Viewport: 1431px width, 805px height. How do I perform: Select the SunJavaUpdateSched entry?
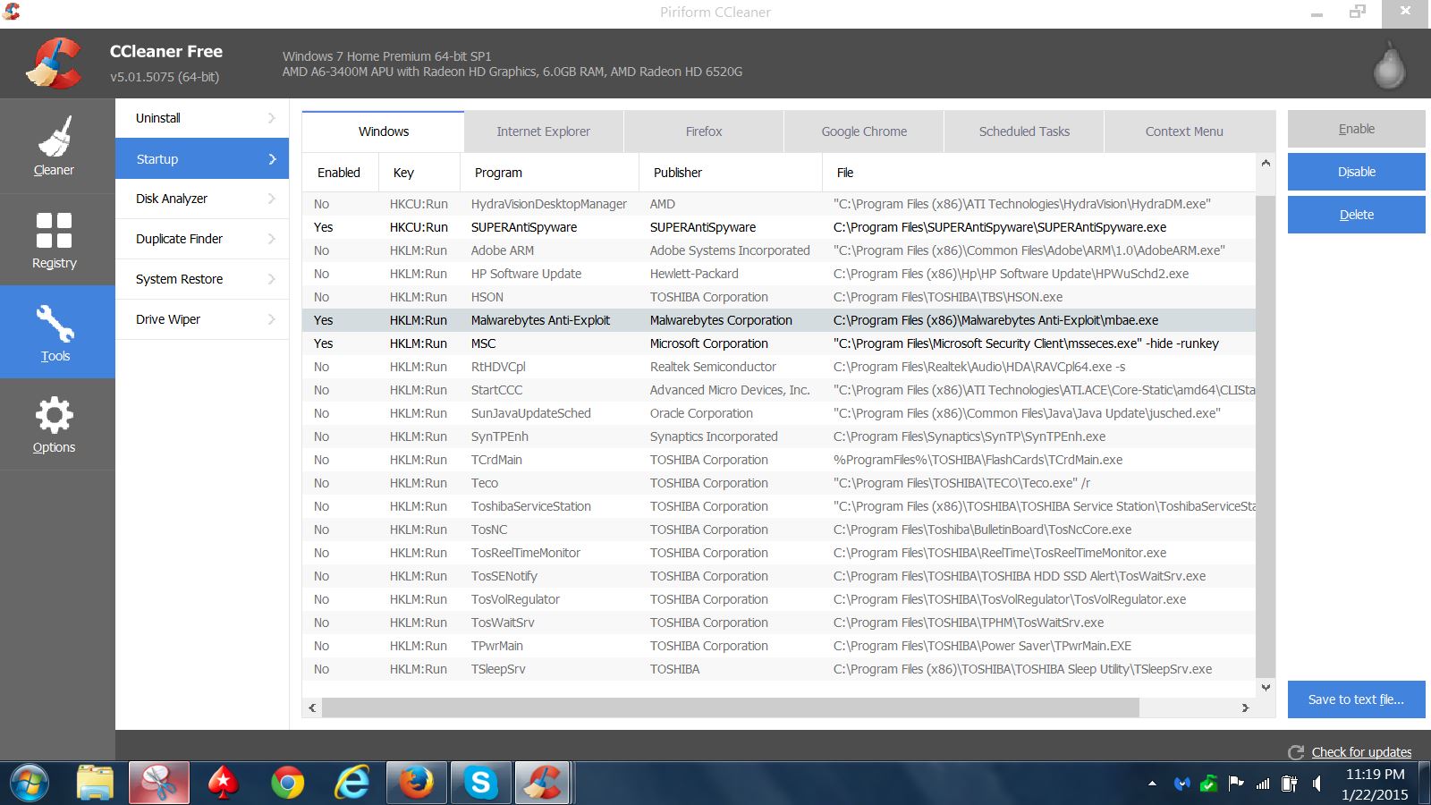coord(779,413)
